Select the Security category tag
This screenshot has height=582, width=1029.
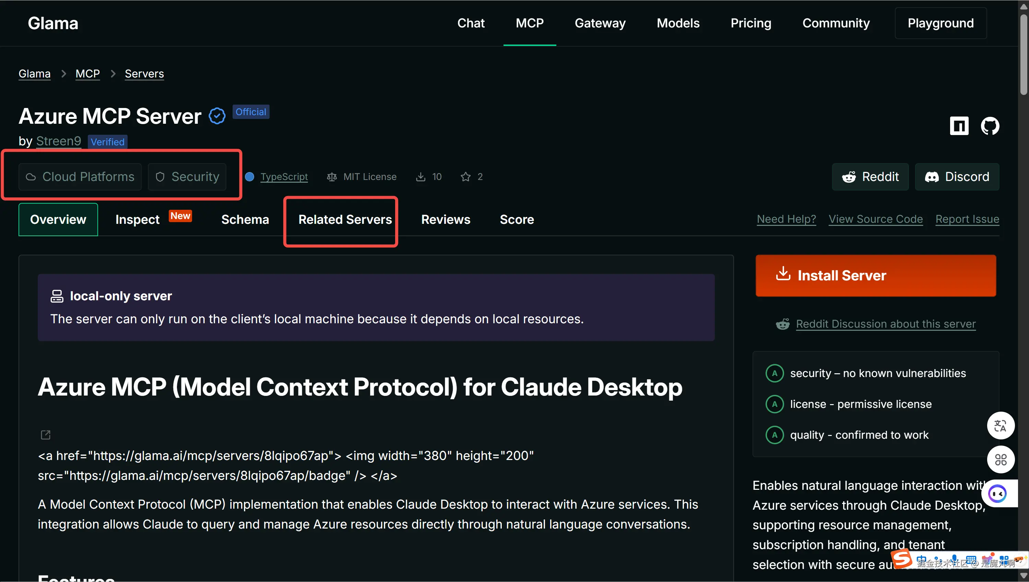coord(187,177)
